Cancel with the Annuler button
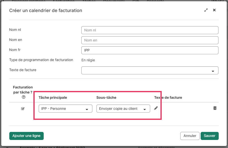This screenshot has height=148, width=228. pos(190,136)
